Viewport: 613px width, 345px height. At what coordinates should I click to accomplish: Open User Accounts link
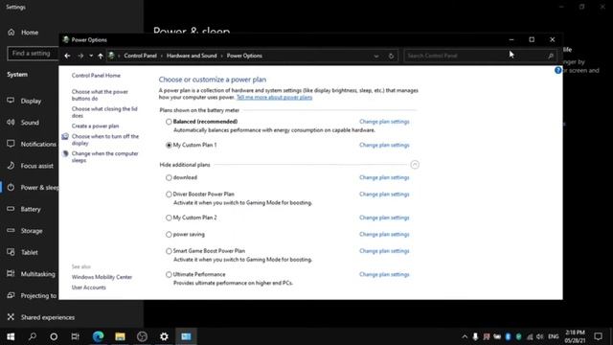89,287
